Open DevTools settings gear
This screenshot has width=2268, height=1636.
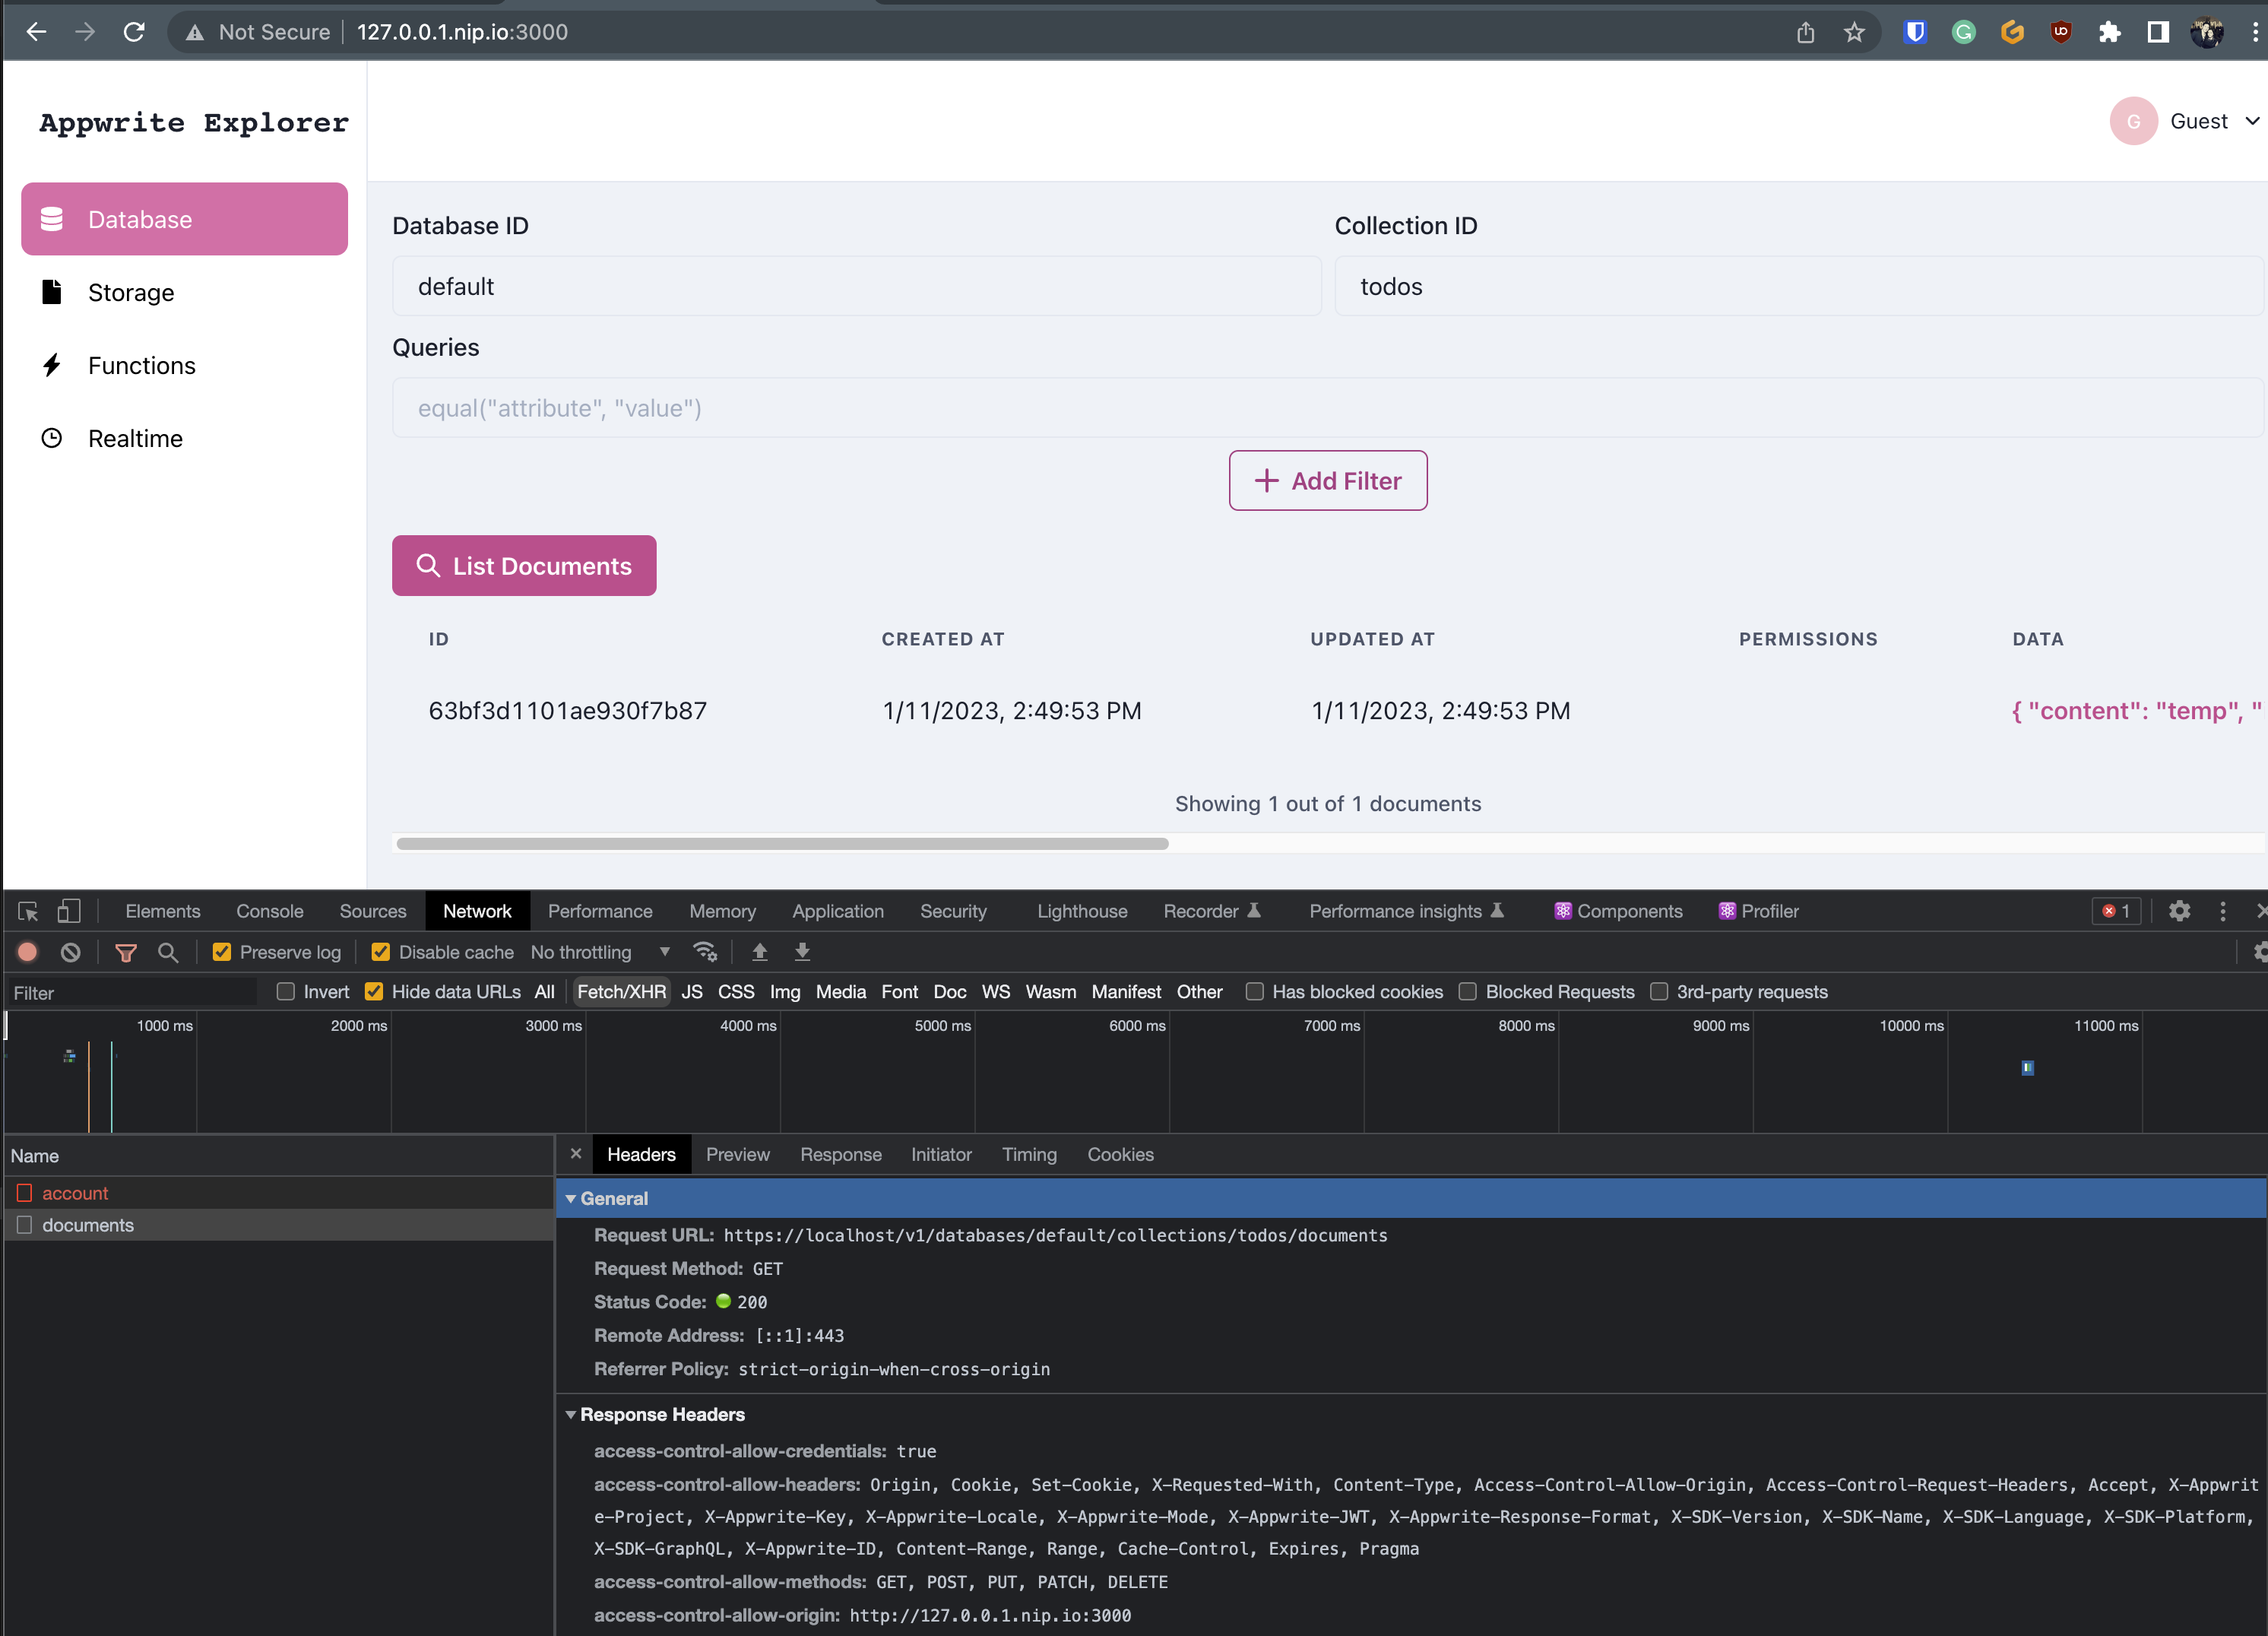pyautogui.click(x=2180, y=911)
